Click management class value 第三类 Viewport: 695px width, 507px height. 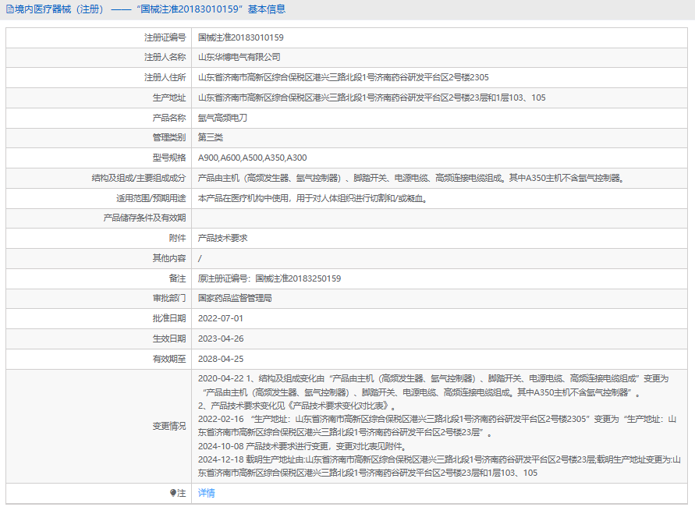click(x=210, y=137)
